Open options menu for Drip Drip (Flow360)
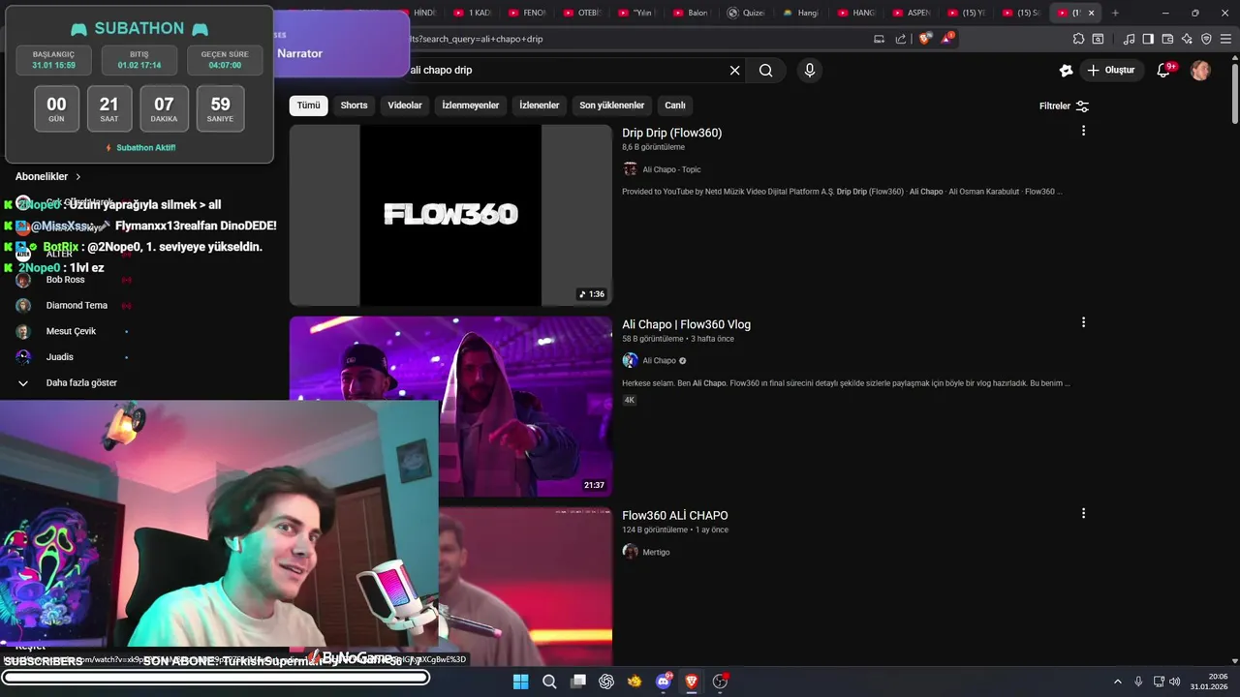Viewport: 1240px width, 697px height. tap(1083, 131)
